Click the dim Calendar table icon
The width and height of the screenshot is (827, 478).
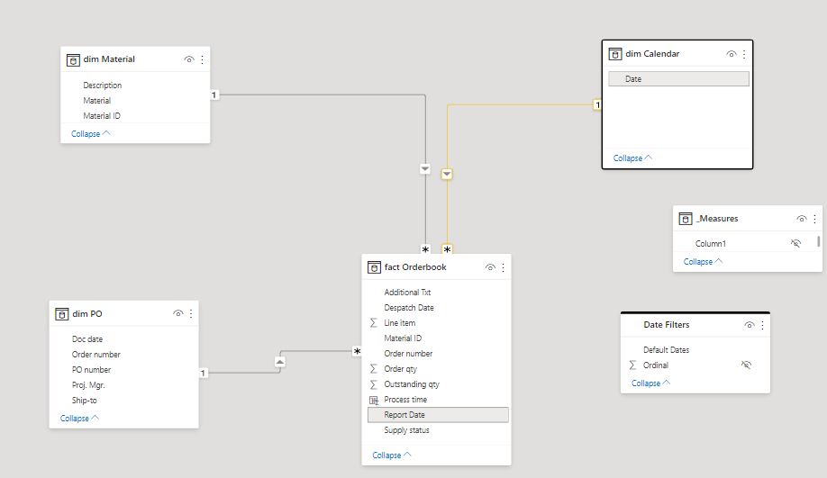pyautogui.click(x=615, y=54)
